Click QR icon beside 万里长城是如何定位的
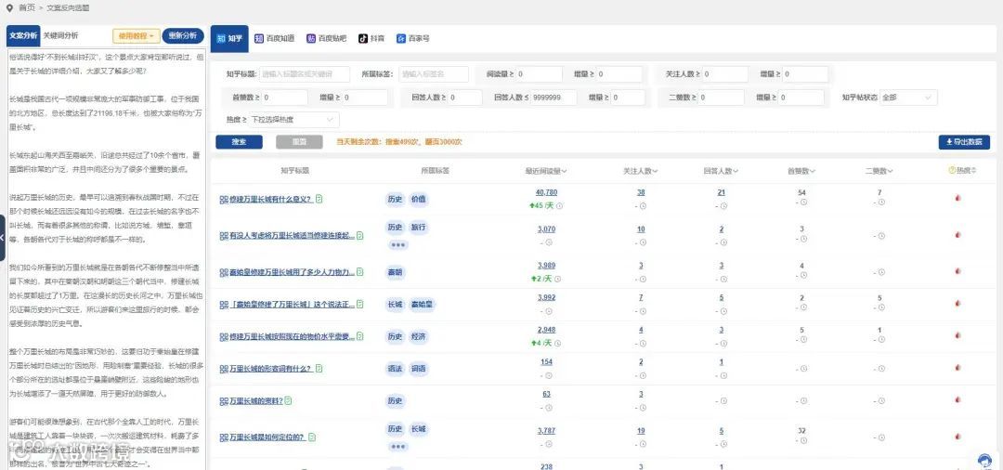 tap(223, 437)
